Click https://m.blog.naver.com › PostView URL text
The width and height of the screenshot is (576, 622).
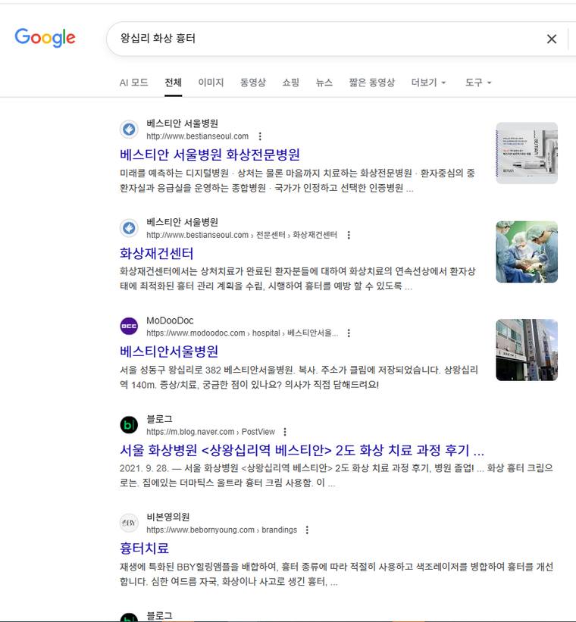[x=211, y=432]
